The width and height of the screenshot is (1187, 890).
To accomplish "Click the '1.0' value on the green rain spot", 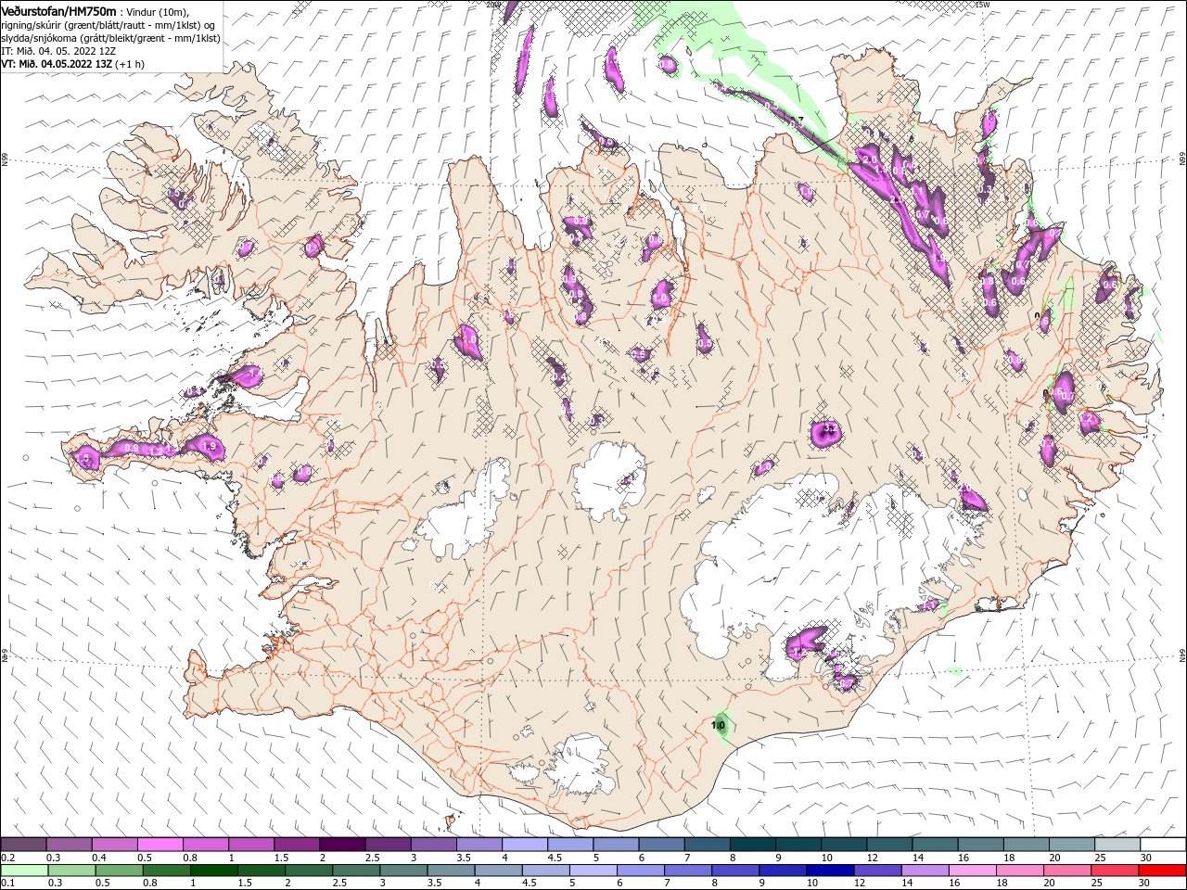I will (718, 725).
